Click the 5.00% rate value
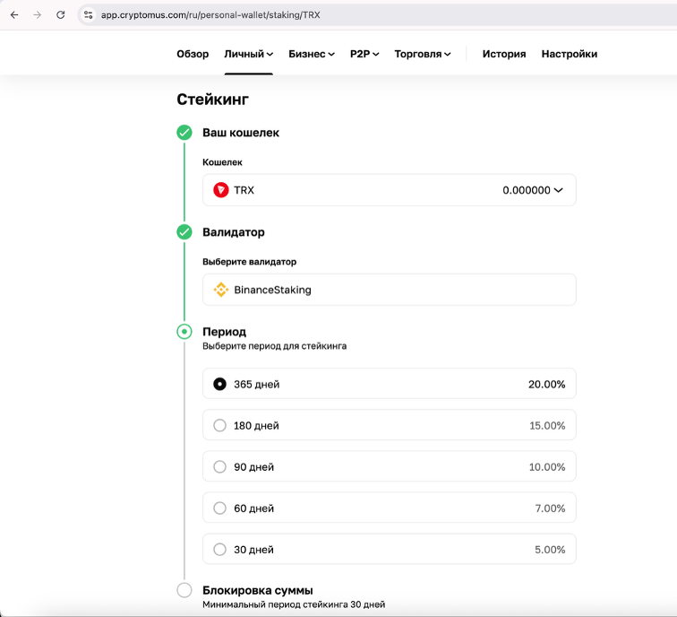 pyautogui.click(x=550, y=550)
